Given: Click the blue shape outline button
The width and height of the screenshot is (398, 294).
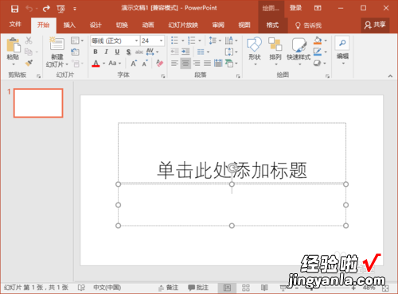Looking at the screenshot, I should point(318,52).
